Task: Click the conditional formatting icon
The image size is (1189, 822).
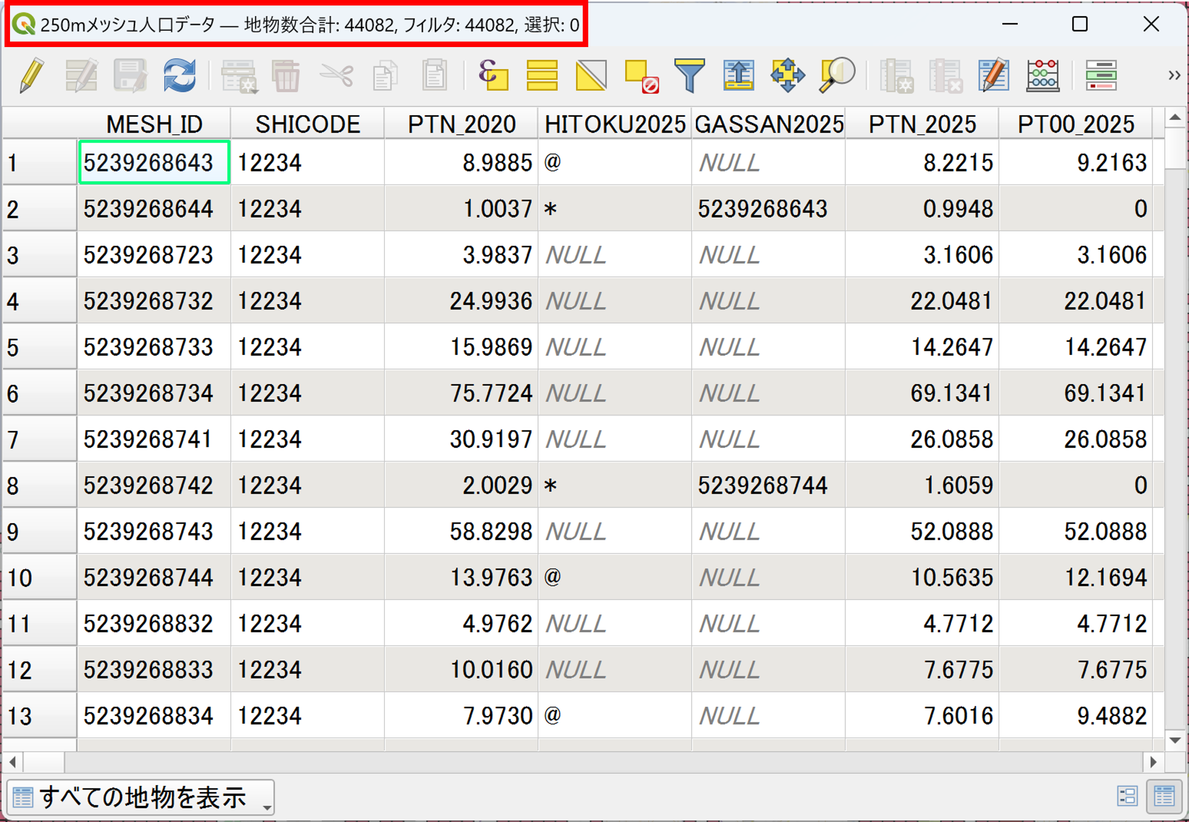Action: point(1101,76)
